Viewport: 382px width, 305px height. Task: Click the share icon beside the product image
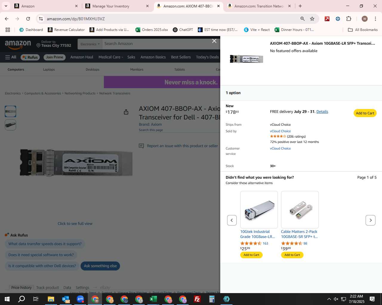tap(126, 112)
